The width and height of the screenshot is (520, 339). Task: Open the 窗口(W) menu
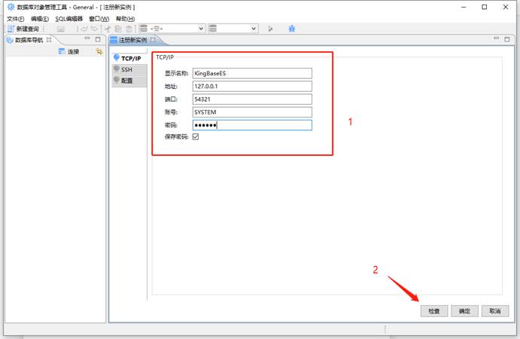[99, 19]
